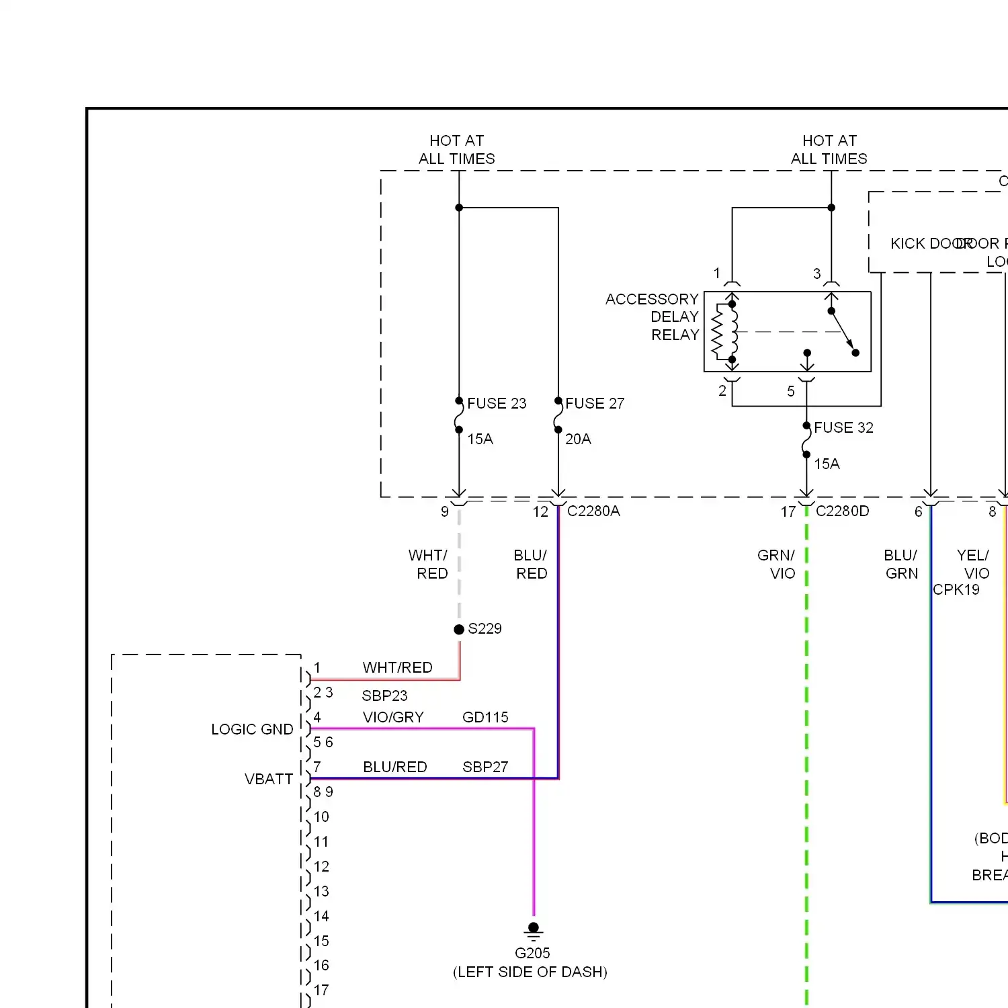Click the BLU/ GRN wire label

click(x=900, y=564)
